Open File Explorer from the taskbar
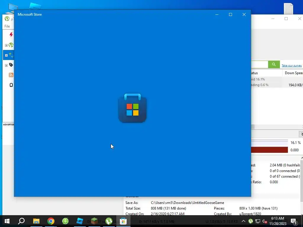Screen dimensions: 303x227 coord(36,221)
